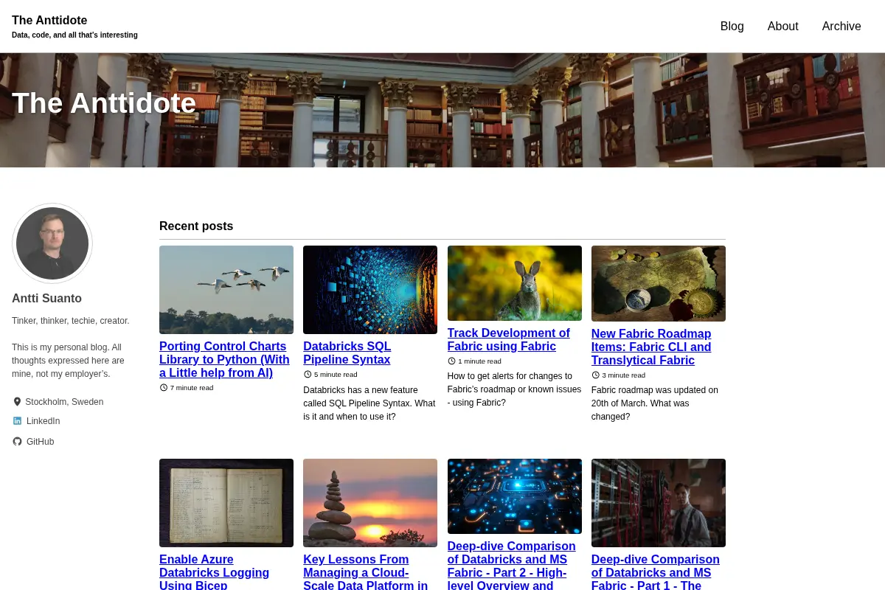The height and width of the screenshot is (590, 885).
Task: Open Track Development of Fabric using Fabric post
Action: (x=508, y=340)
